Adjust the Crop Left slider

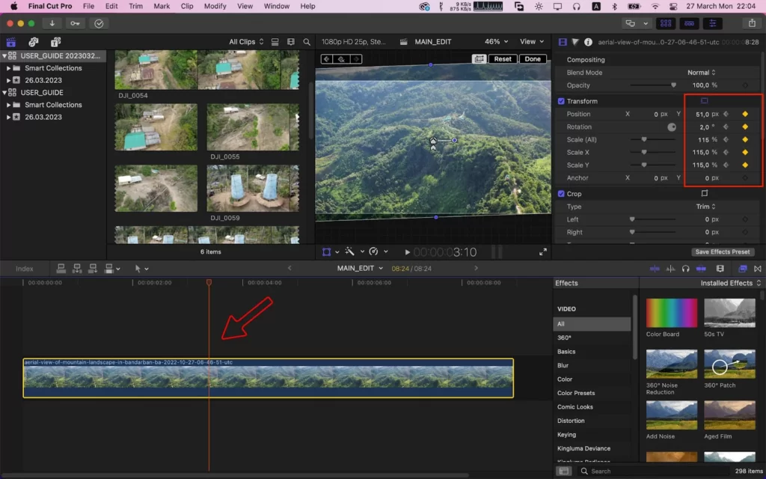(653, 219)
